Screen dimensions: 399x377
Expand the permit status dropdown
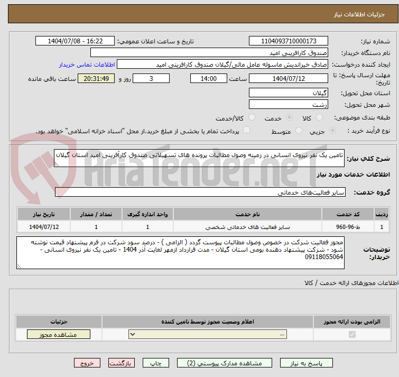[x=209, y=335]
